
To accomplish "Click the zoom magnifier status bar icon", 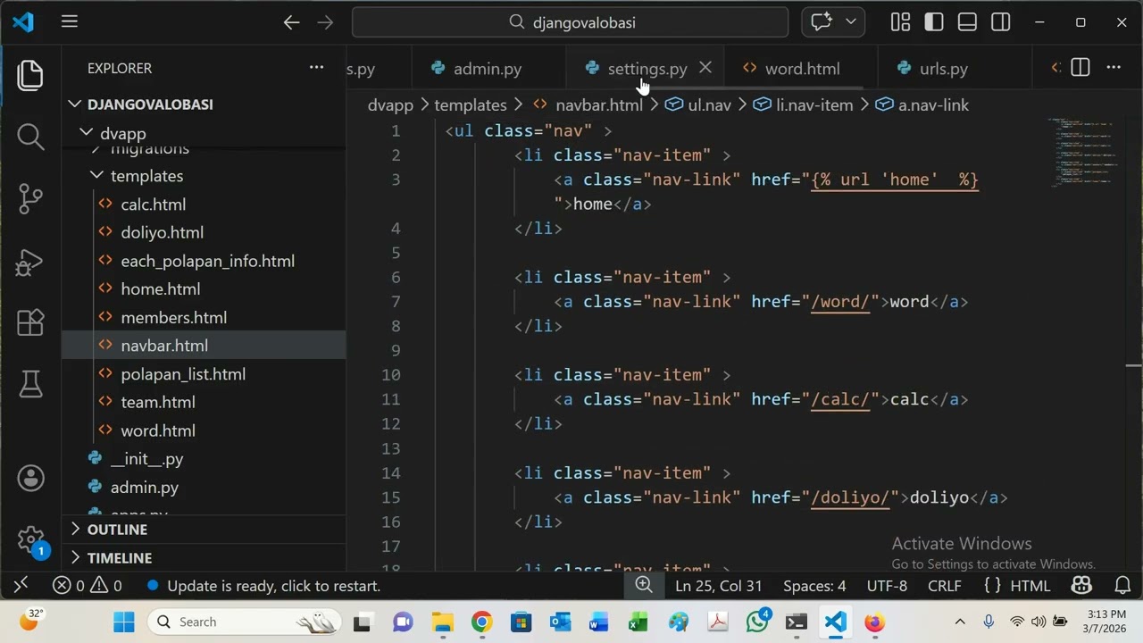I will tap(644, 586).
